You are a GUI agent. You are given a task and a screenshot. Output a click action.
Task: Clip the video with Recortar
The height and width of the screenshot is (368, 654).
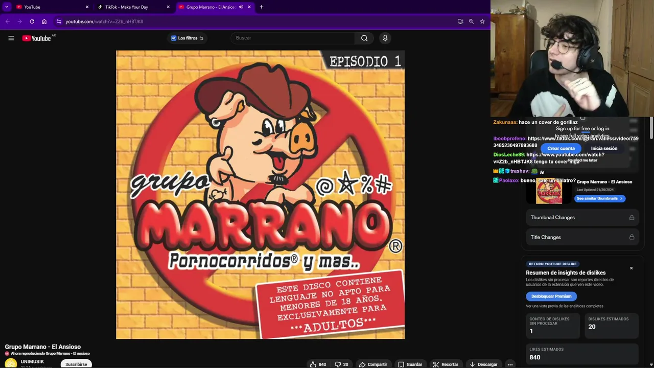tap(446, 364)
